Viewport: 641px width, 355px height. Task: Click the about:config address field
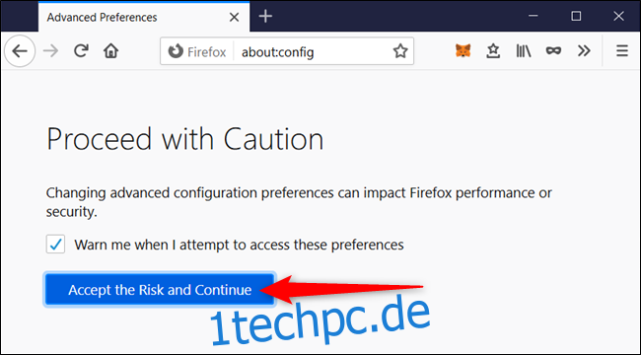click(313, 52)
